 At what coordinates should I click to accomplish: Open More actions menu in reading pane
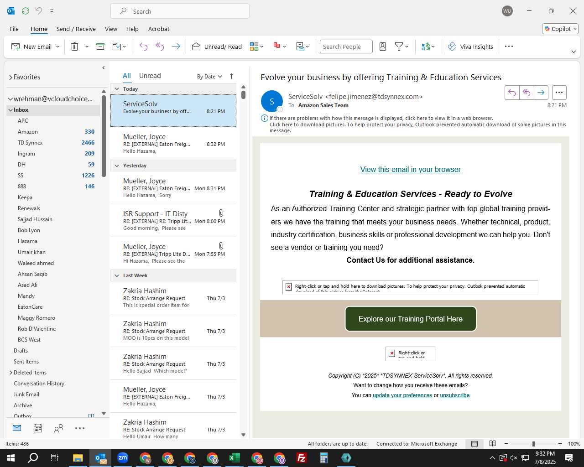tap(559, 93)
